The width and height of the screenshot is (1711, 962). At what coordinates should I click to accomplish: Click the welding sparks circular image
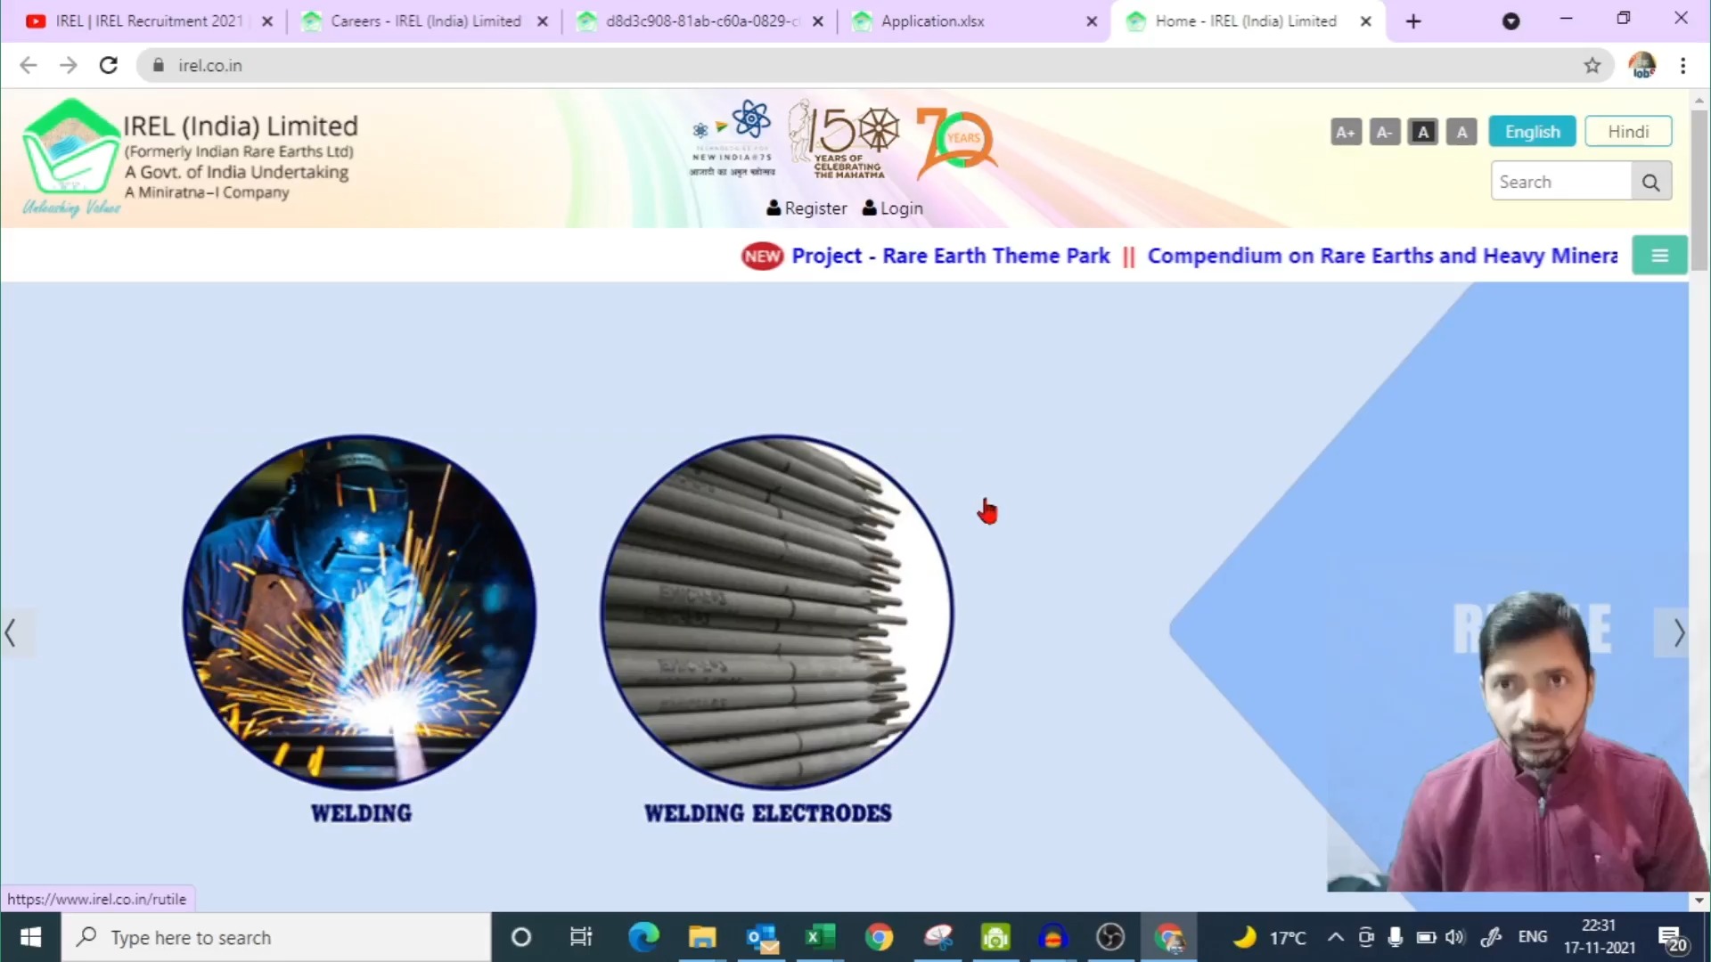click(360, 613)
